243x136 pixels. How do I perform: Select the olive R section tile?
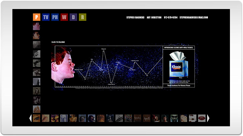pos(83,17)
